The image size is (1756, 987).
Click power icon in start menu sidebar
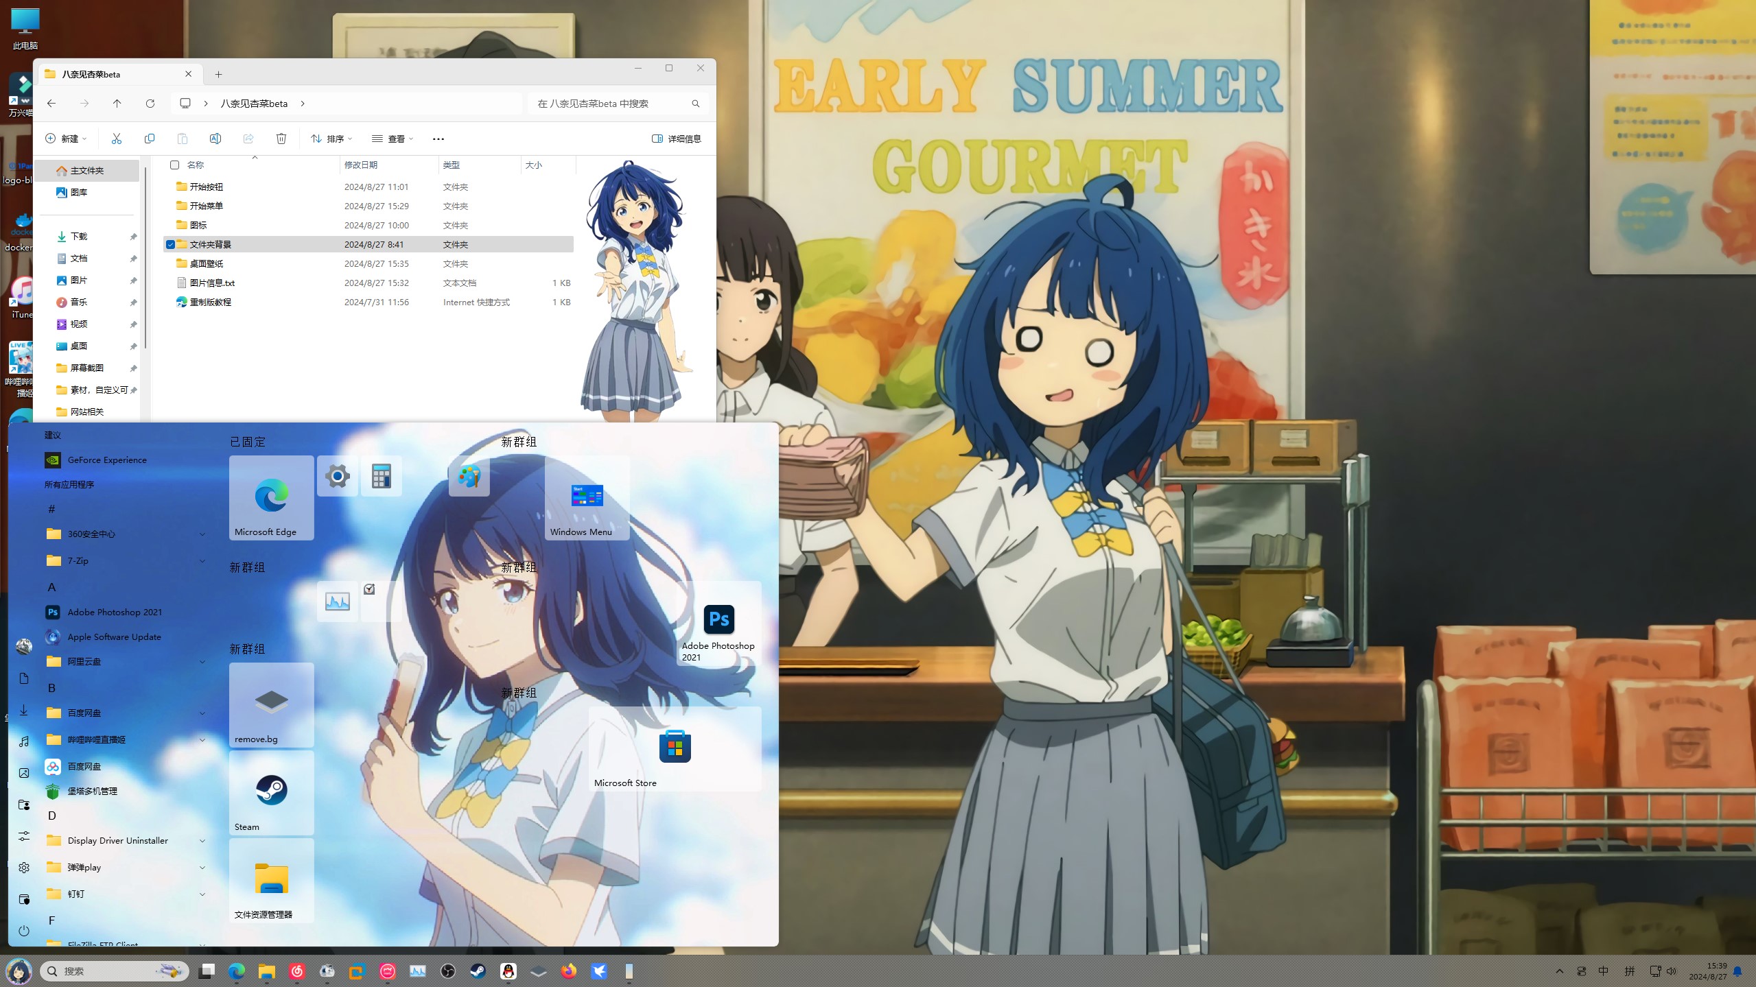[24, 931]
